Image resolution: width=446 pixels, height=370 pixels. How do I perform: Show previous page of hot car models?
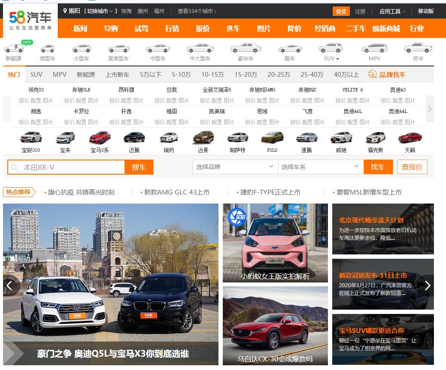[x=7, y=109]
